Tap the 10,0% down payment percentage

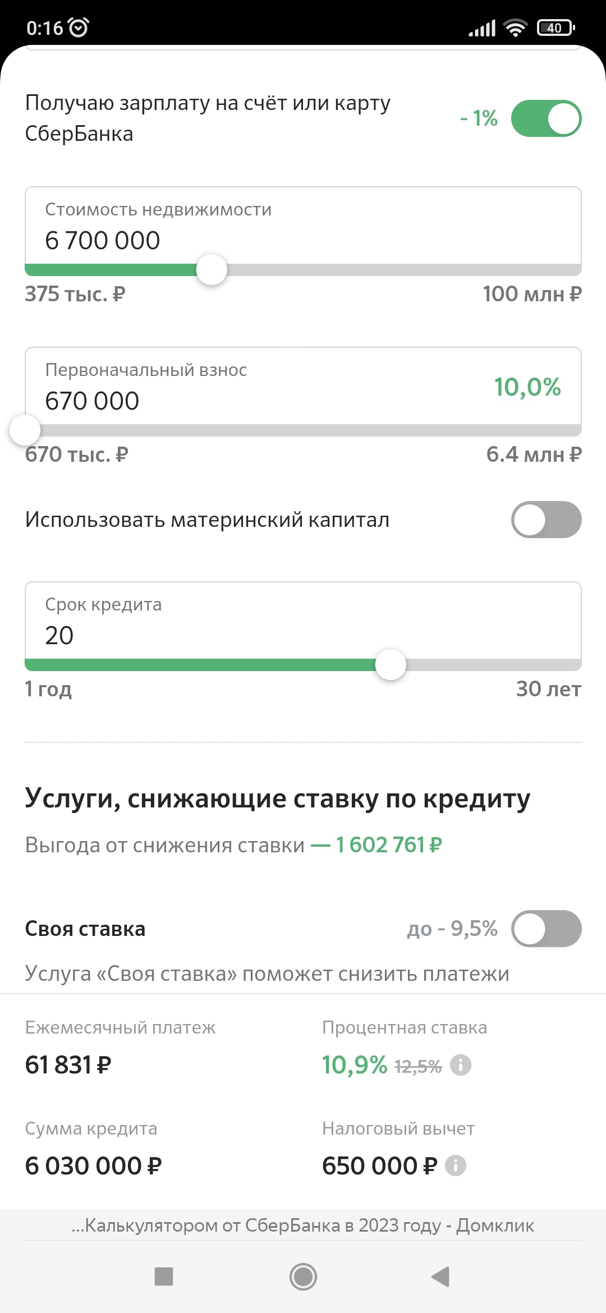click(x=527, y=387)
